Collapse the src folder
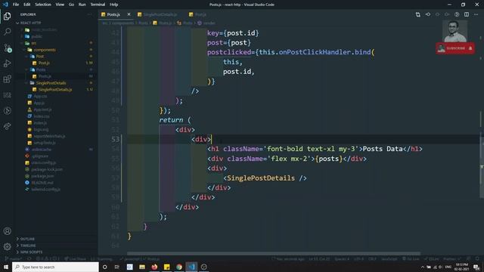This screenshot has width=484, height=272. click(x=33, y=43)
